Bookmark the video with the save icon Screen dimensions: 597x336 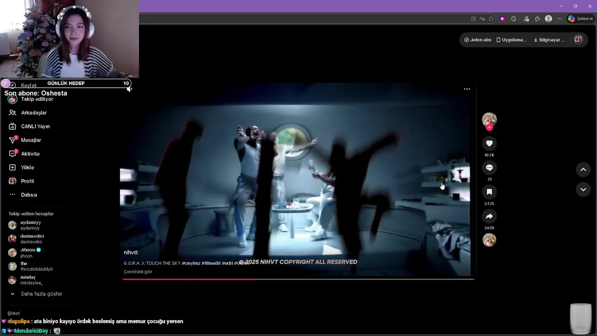point(489,192)
